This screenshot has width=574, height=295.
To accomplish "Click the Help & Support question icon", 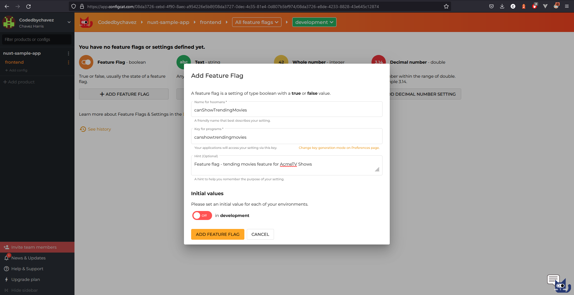I will (6, 269).
